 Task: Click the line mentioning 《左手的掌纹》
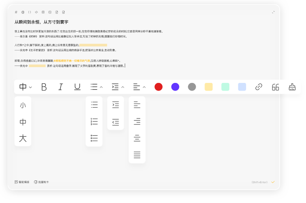(x=65, y=50)
